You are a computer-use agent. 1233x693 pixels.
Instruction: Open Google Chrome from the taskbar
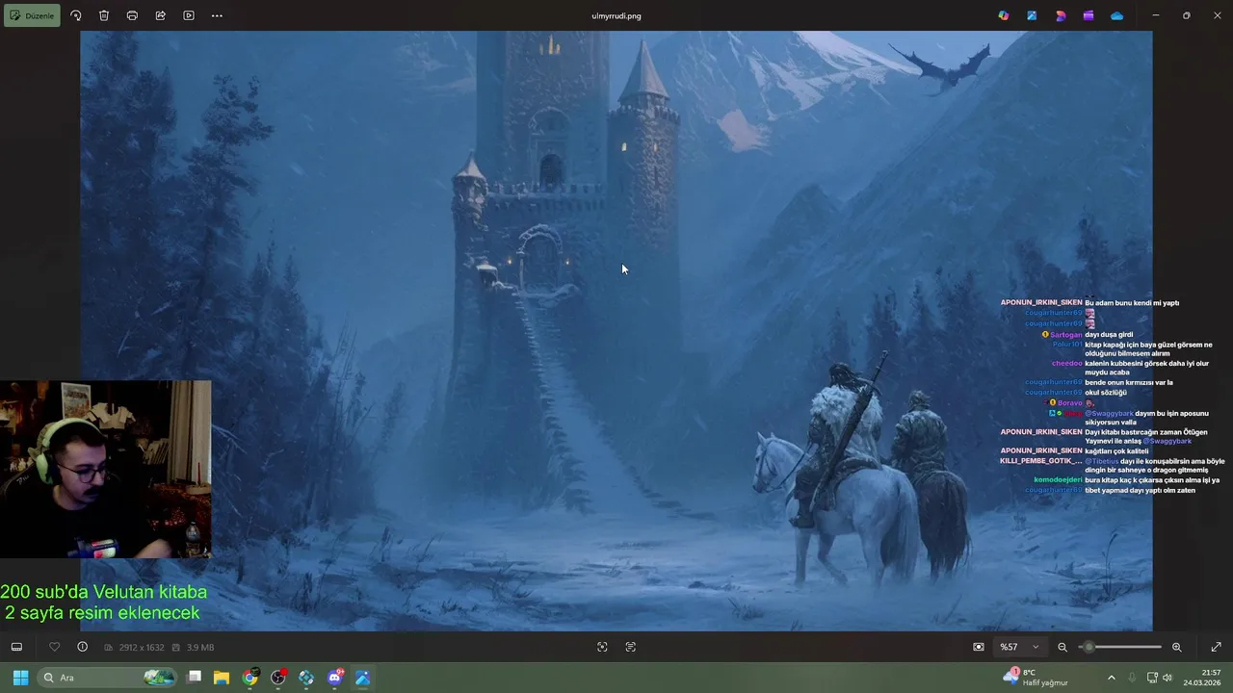pyautogui.click(x=250, y=678)
